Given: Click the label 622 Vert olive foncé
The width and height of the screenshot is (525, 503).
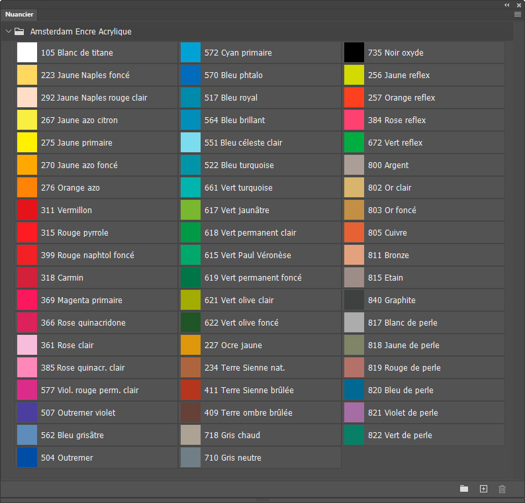Looking at the screenshot, I should tap(242, 322).
